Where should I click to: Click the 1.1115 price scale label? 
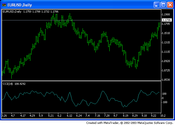[166, 52]
